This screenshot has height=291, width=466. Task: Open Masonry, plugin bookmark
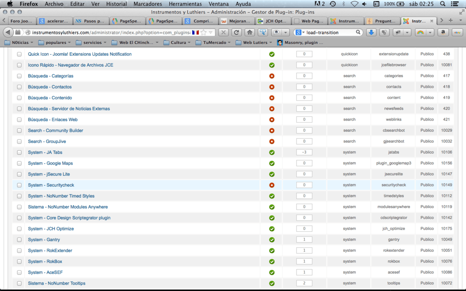coord(300,43)
